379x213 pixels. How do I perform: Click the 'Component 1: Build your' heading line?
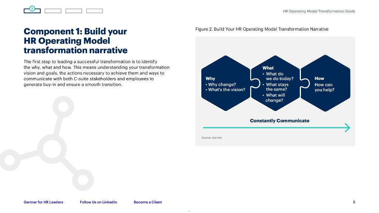(x=75, y=31)
